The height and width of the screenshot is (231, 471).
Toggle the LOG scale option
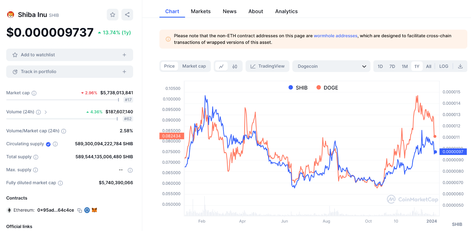[444, 67]
